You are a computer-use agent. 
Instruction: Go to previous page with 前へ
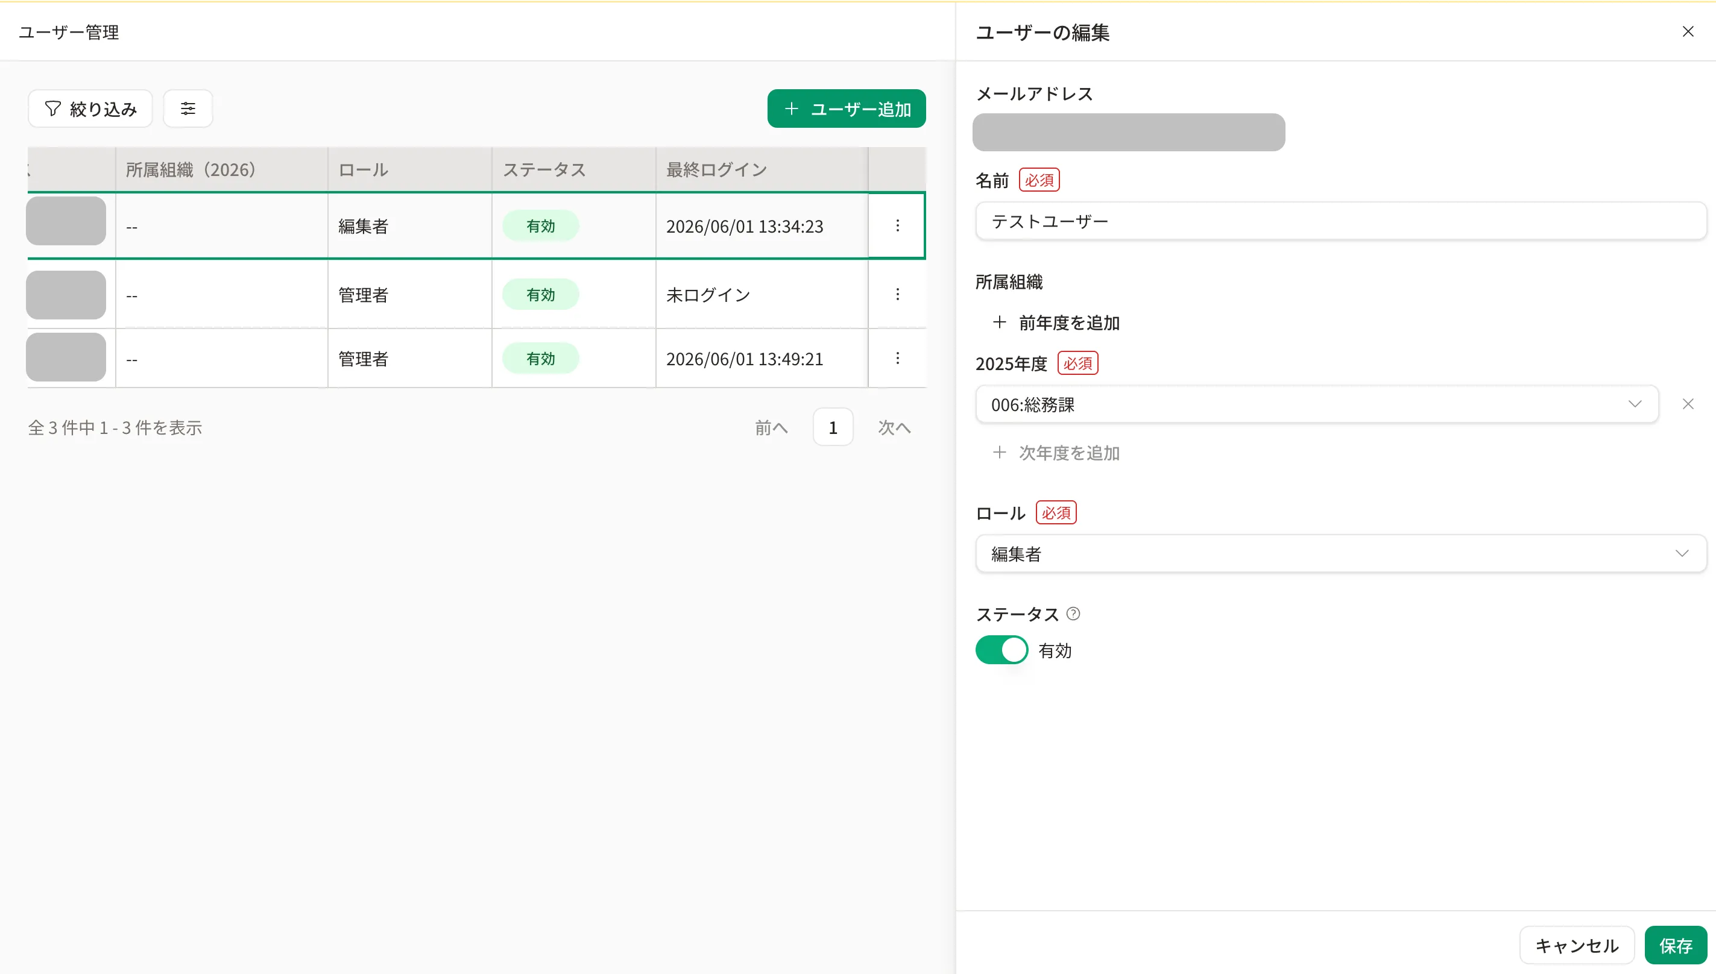[771, 427]
